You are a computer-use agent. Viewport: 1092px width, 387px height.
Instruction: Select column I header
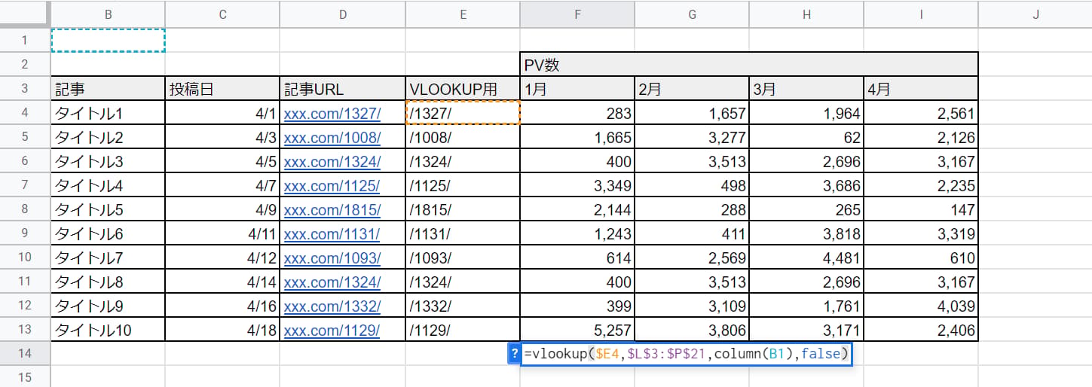[x=921, y=14]
